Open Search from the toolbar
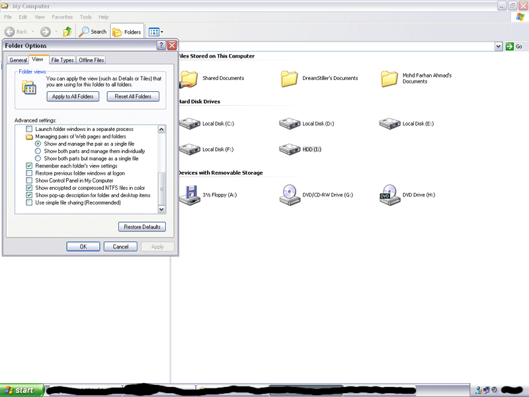 (93, 32)
